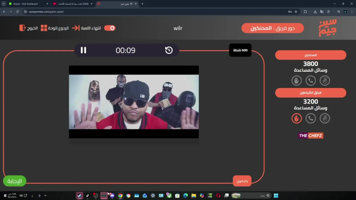Open THE CHEFZ sponsor banner
The height and width of the screenshot is (200, 356).
coord(311,136)
